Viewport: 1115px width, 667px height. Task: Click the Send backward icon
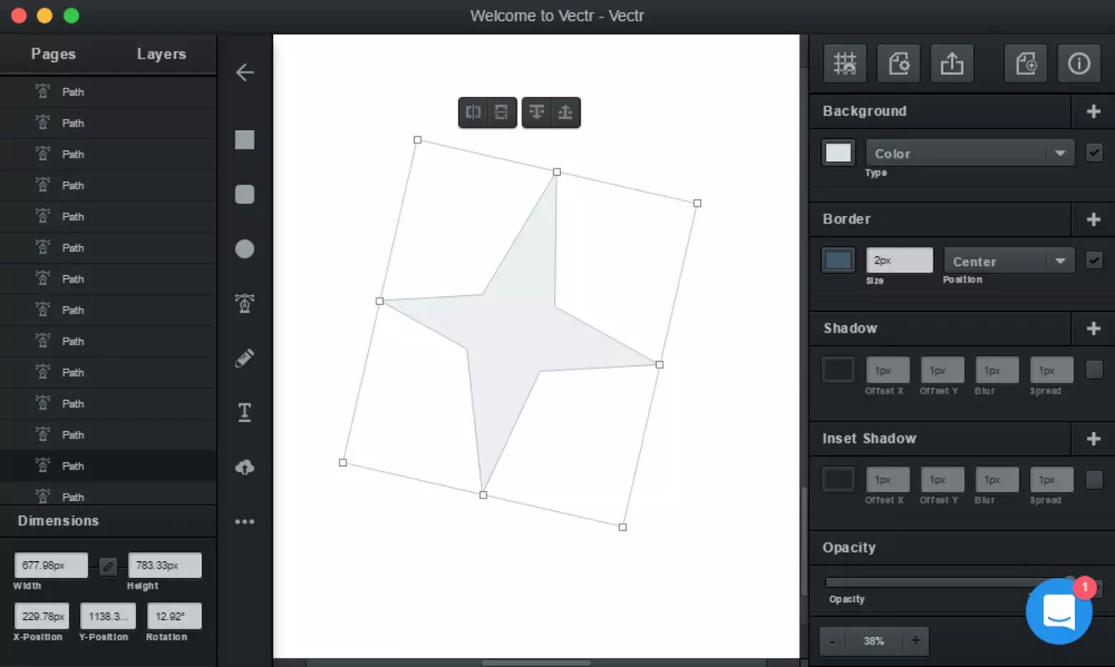coord(537,113)
